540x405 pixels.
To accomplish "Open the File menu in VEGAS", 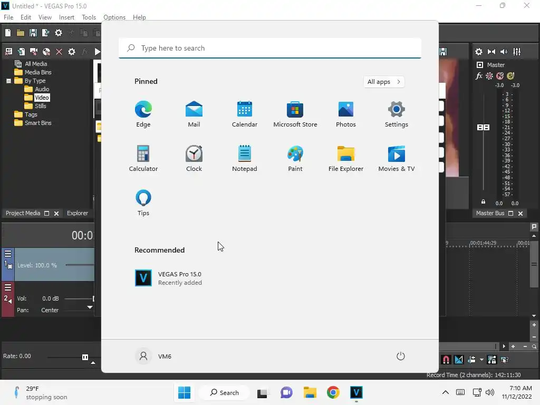I will [x=8, y=17].
